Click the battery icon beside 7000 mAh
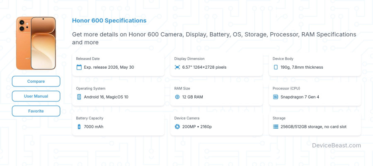Viewport: 373px width, 166px height. coord(79,127)
